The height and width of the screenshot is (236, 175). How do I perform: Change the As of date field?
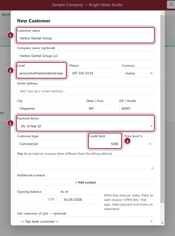click(x=80, y=199)
